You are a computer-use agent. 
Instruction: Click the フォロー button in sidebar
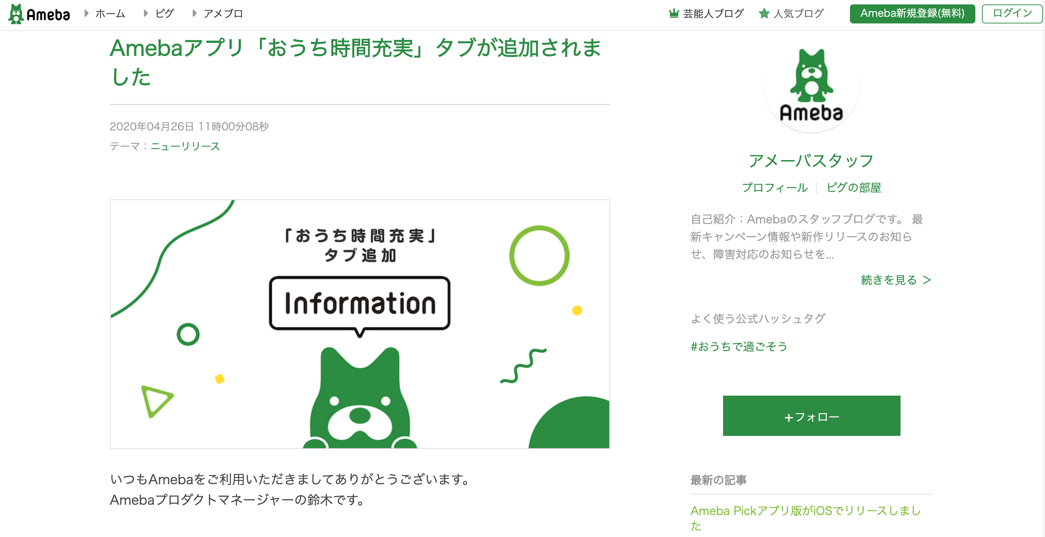808,416
